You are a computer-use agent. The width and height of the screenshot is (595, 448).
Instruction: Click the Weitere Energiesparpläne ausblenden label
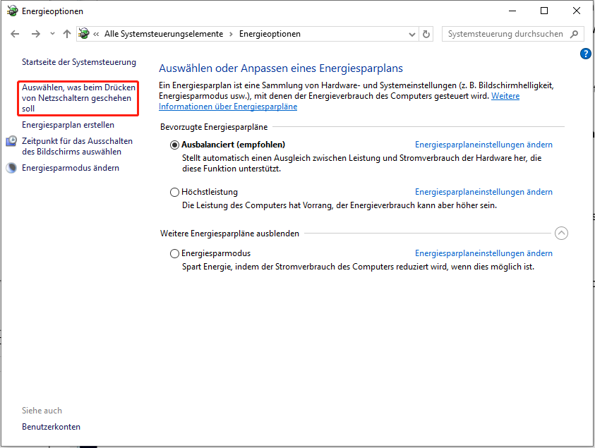point(229,234)
